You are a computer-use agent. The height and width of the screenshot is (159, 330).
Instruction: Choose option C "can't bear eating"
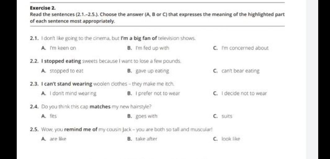[x=236, y=71]
